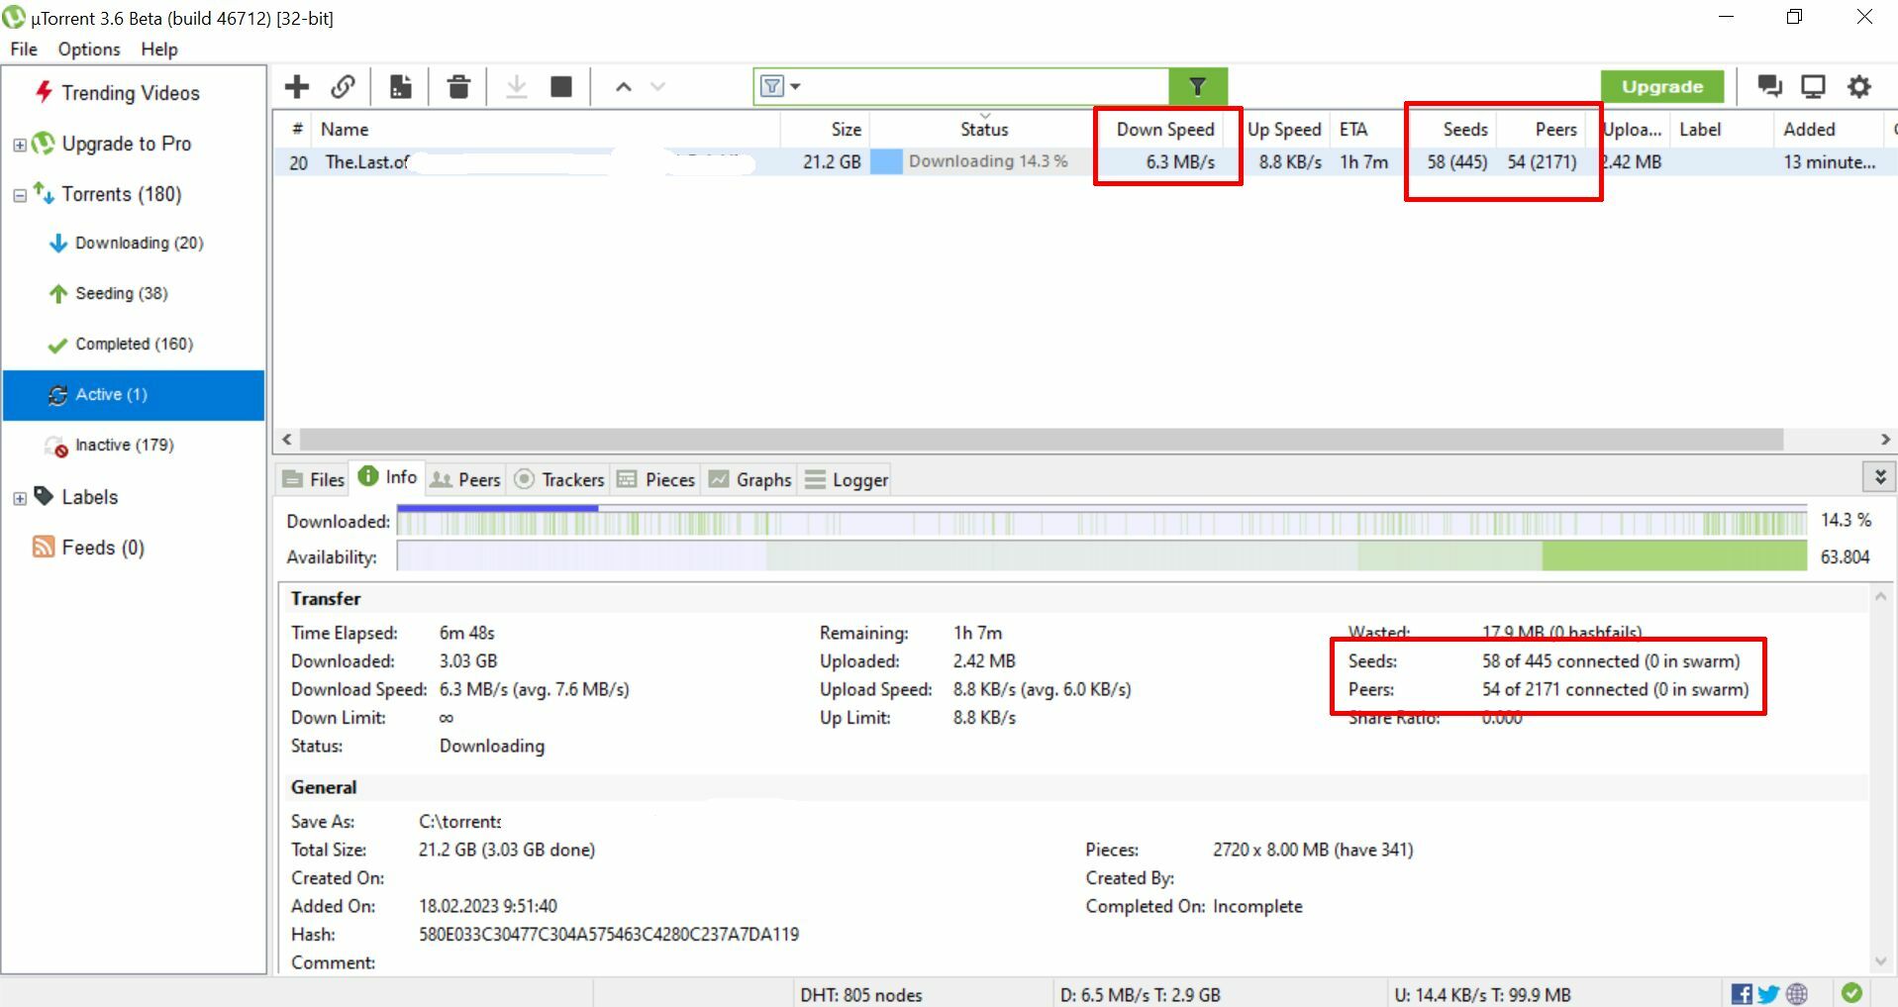
Task: Click the globe icon in the status bar
Action: [1797, 993]
